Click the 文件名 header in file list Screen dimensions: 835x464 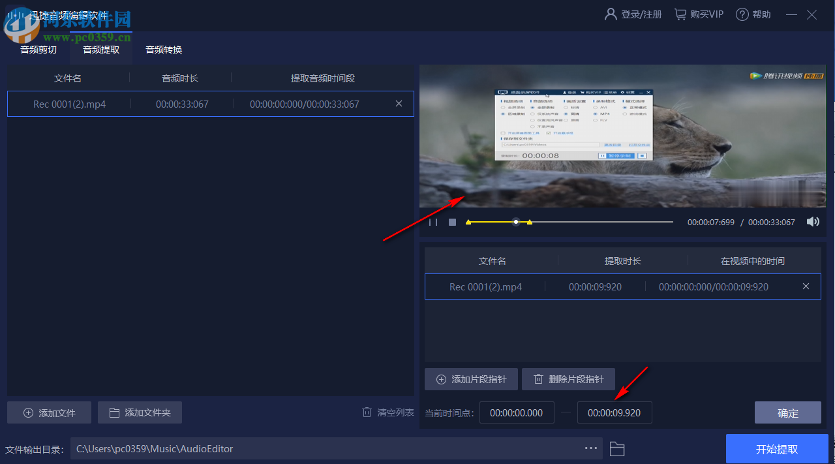pos(68,78)
